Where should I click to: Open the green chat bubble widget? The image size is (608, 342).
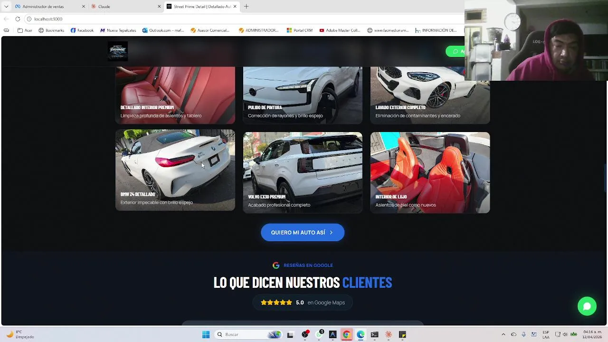587,306
